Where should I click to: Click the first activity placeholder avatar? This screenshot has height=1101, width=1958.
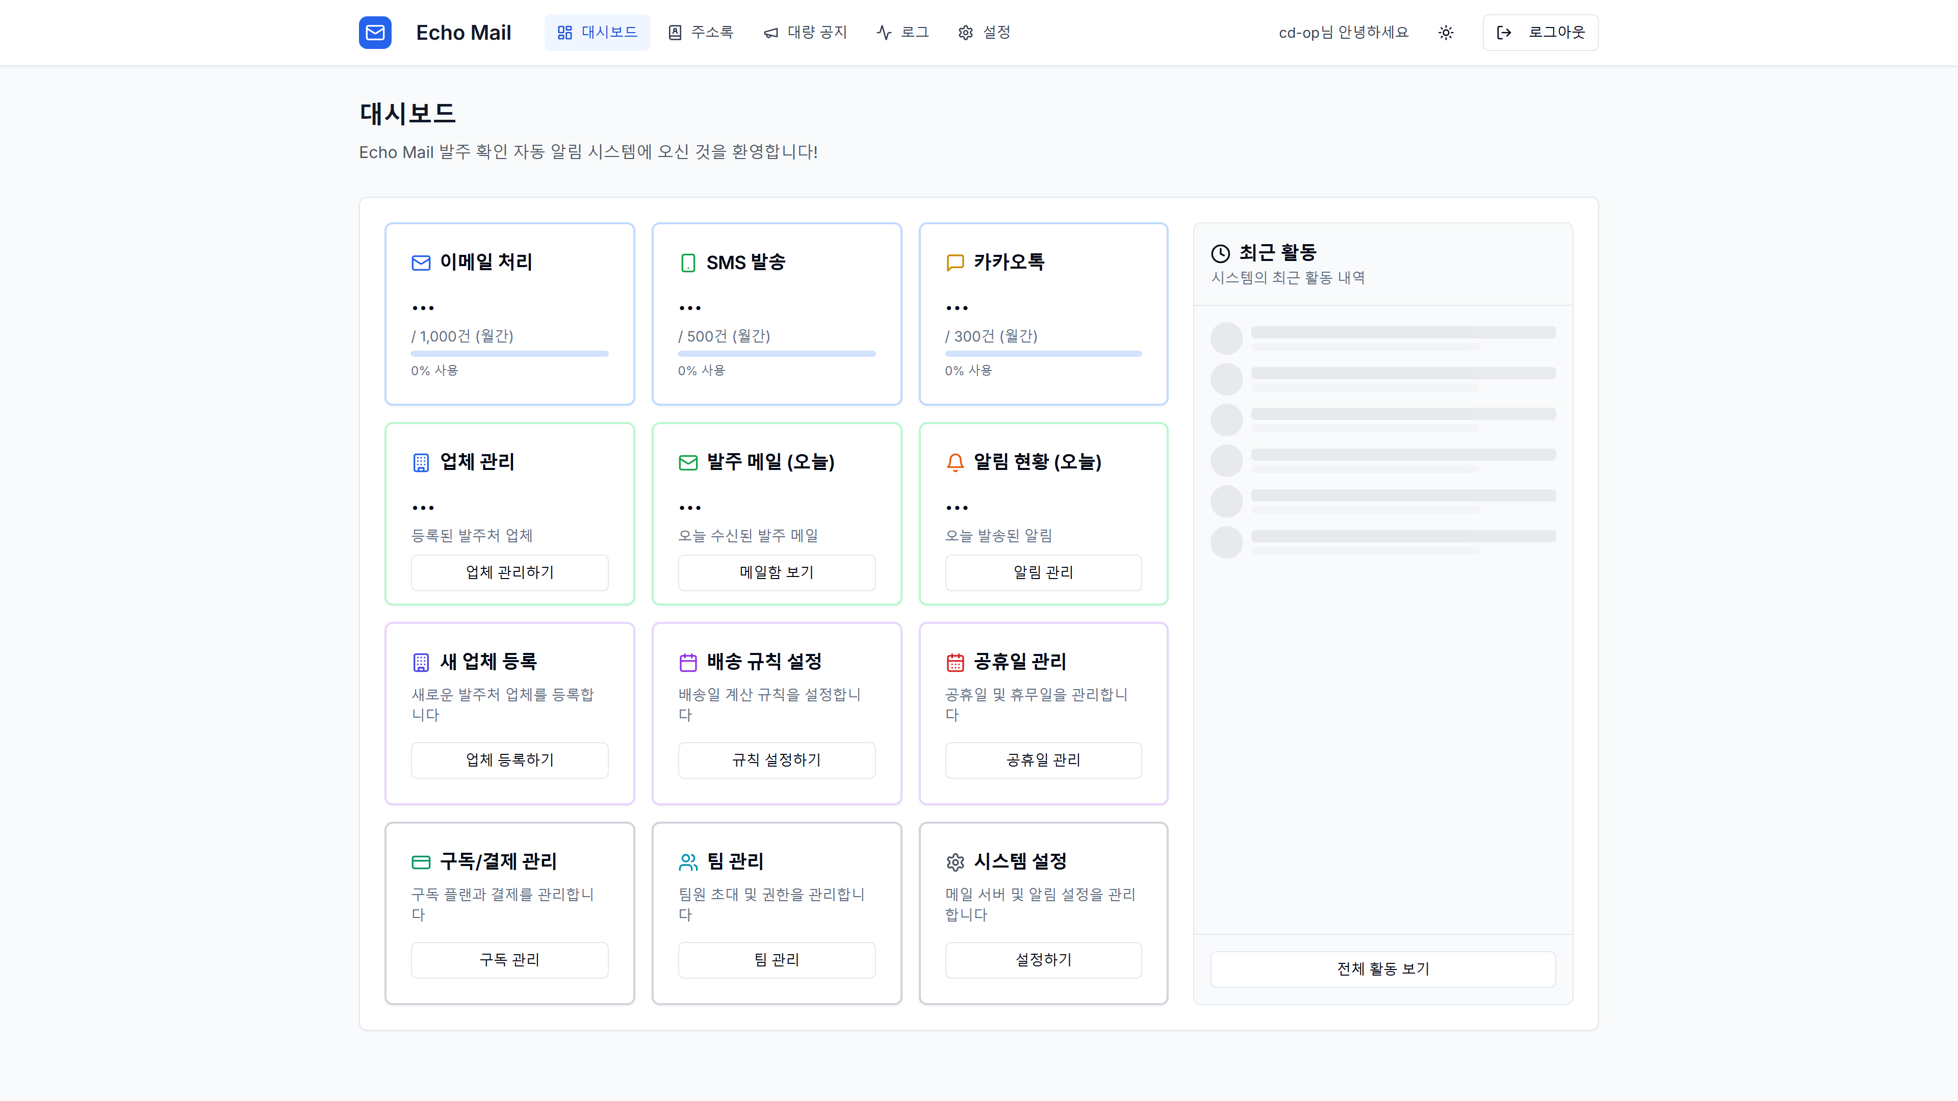(x=1227, y=337)
